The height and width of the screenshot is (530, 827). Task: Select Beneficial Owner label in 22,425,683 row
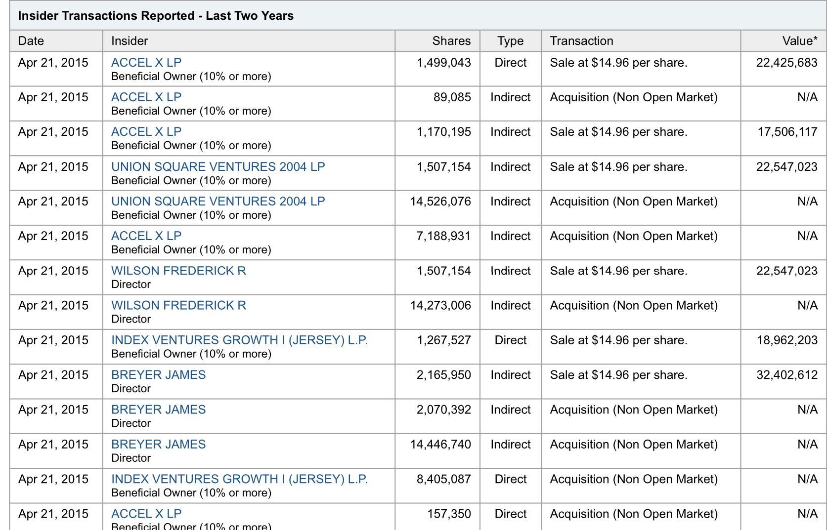[191, 77]
